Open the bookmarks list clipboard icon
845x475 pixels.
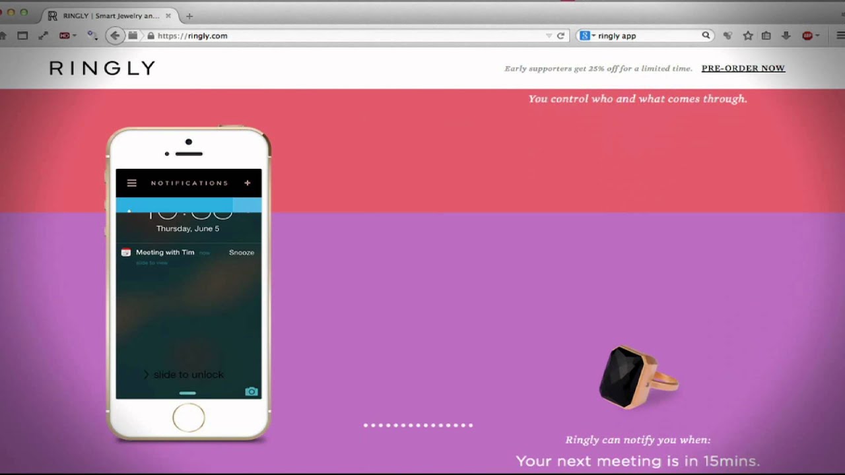766,36
